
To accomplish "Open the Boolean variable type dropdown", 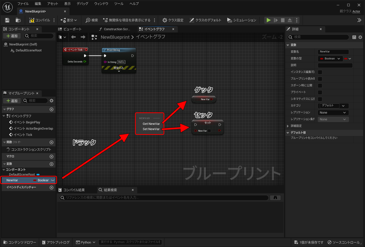I will tap(330, 59).
